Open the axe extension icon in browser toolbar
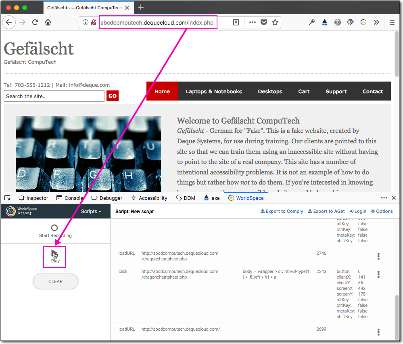This screenshot has width=403, height=344. click(325, 22)
